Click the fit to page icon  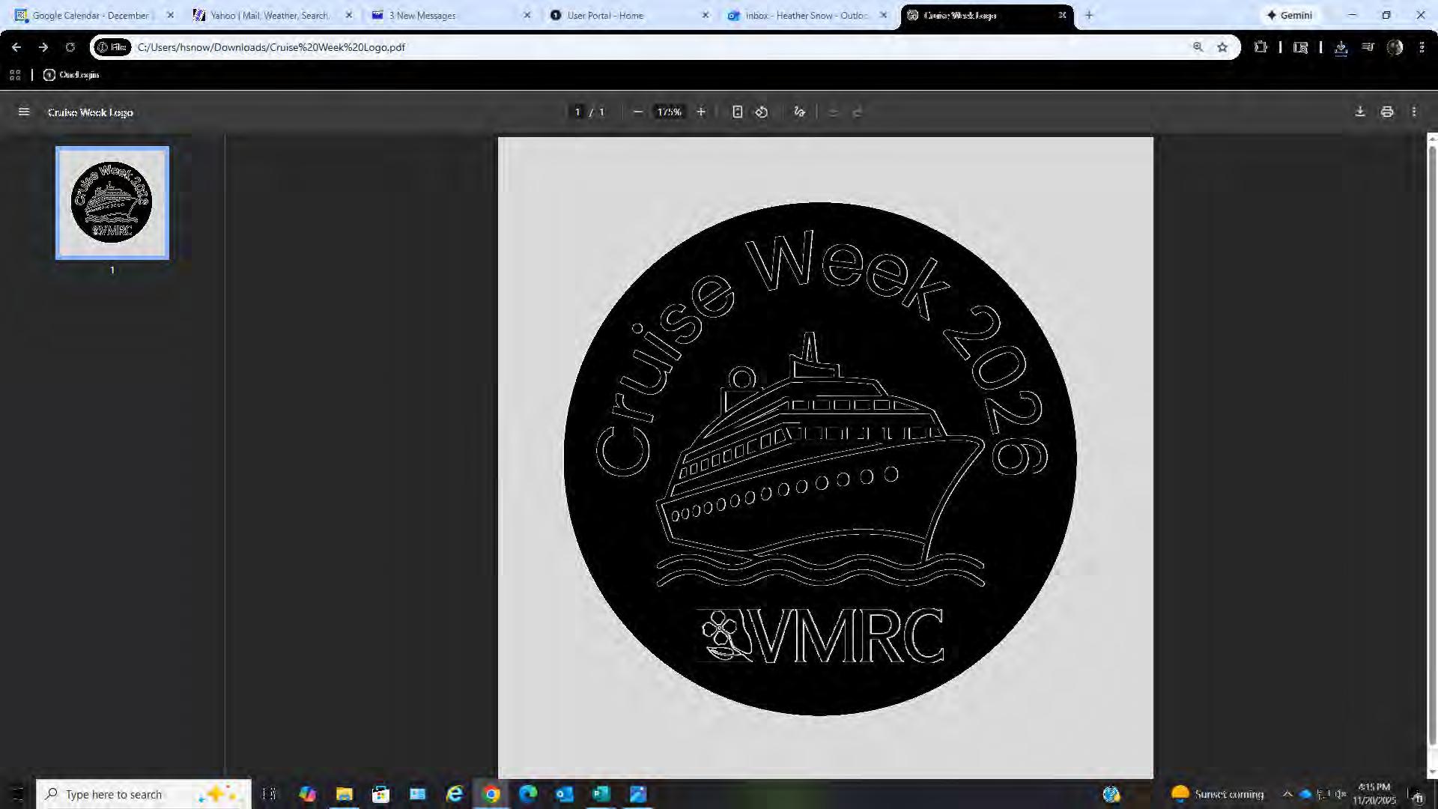click(737, 112)
